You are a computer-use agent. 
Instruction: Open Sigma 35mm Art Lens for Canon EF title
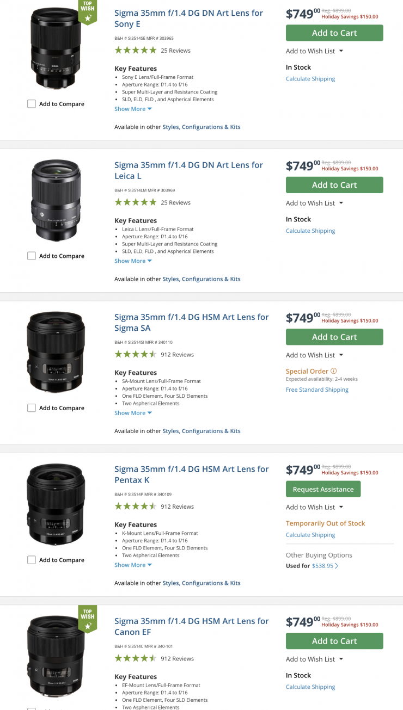[191, 626]
